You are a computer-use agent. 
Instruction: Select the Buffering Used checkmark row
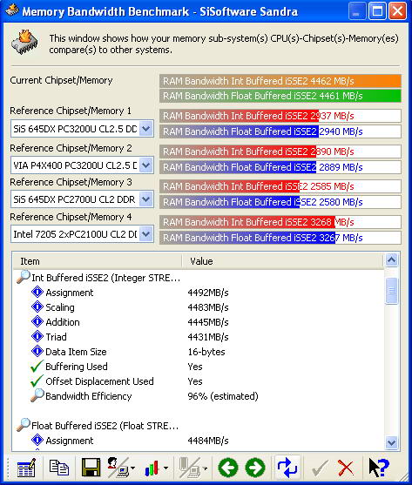pyautogui.click(x=198, y=367)
